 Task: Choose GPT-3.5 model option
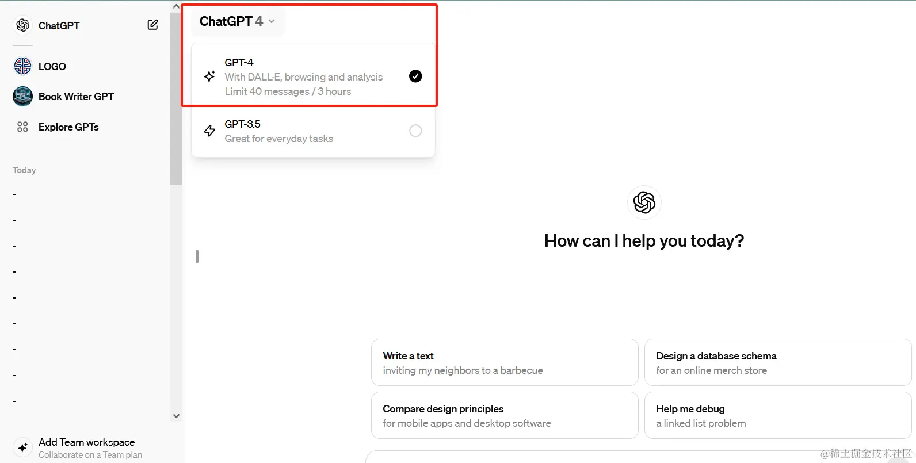(313, 131)
